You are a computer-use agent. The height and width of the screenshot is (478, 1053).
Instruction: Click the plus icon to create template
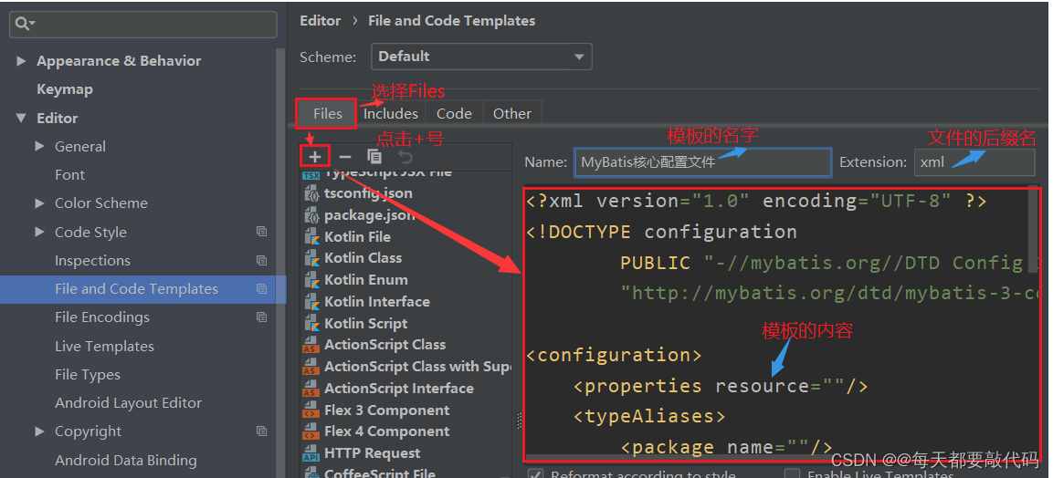[314, 157]
